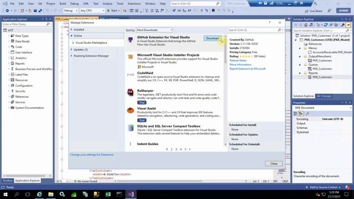Viewport: 354px width, 199px height.
Task: Open the Extensions menu
Action: pos(134,4)
